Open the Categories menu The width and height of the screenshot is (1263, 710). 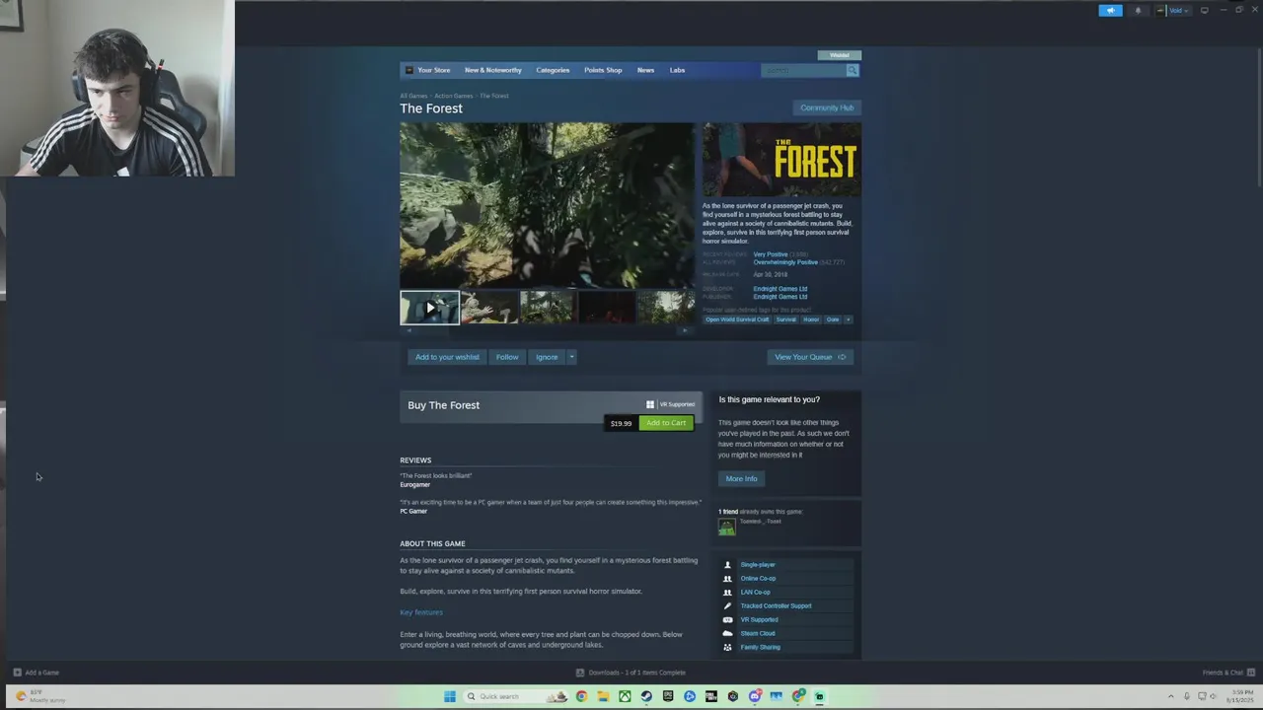point(553,70)
